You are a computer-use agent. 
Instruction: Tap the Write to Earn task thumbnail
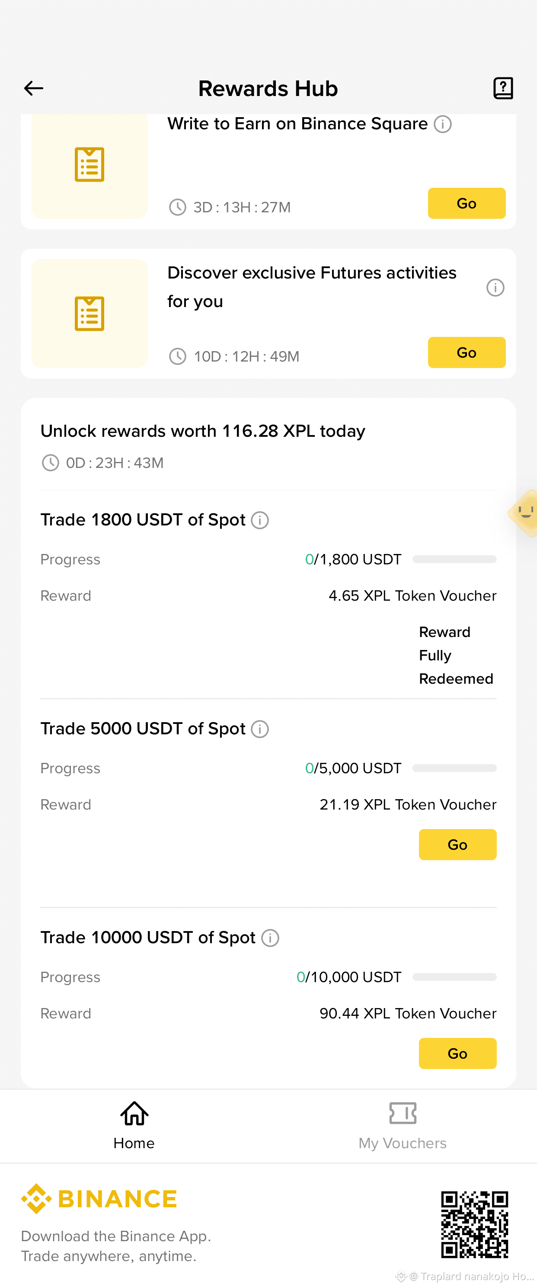[89, 166]
